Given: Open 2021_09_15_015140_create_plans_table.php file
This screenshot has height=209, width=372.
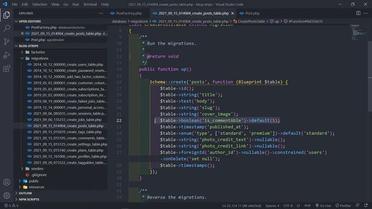Looking at the screenshot, I should tap(68, 150).
